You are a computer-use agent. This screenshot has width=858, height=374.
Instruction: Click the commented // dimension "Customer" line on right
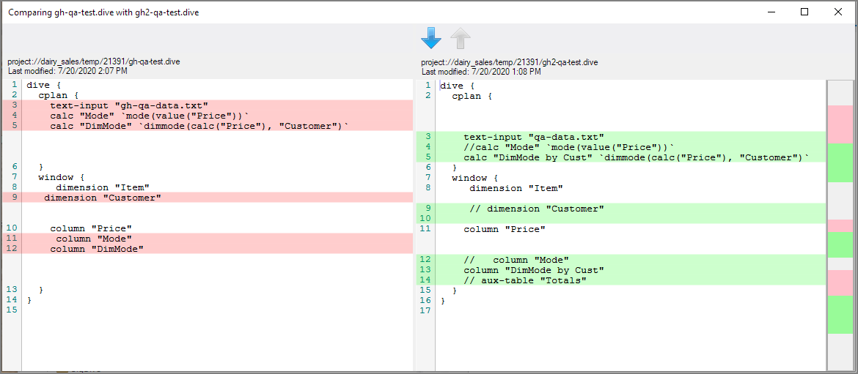tap(537, 209)
